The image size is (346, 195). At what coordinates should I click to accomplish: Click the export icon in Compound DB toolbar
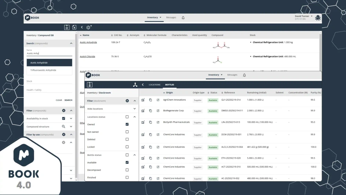click(67, 27)
